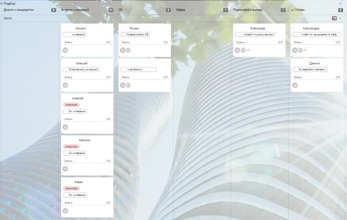347x220 pixels.
Task: Click the assignee avatar on Михаил's card
Action: (65, 50)
